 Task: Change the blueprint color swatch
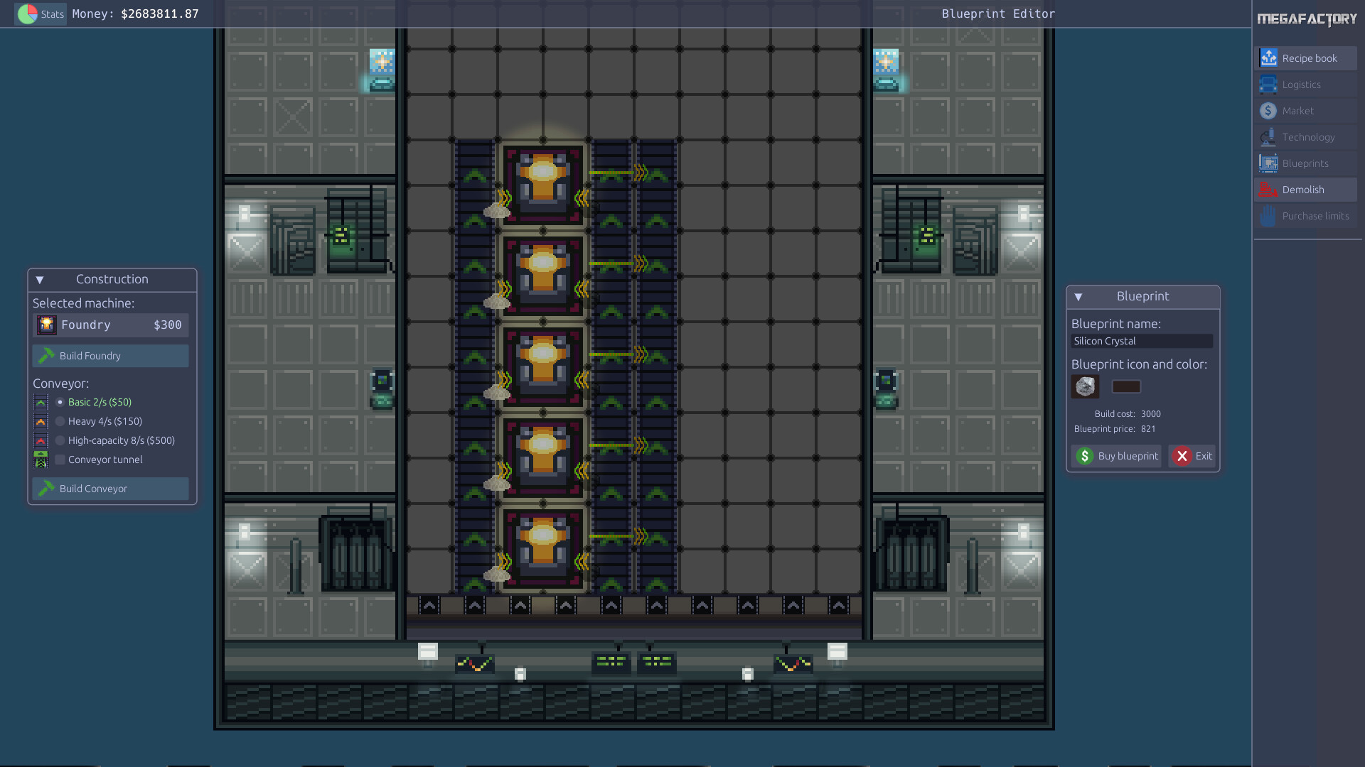(1126, 386)
